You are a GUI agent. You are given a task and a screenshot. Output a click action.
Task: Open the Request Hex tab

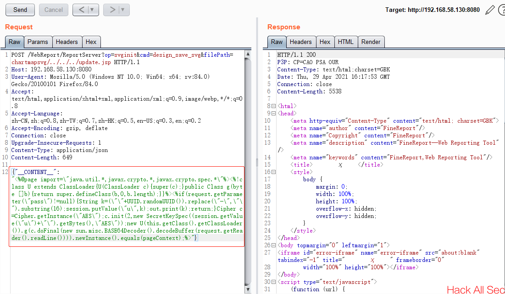point(91,42)
